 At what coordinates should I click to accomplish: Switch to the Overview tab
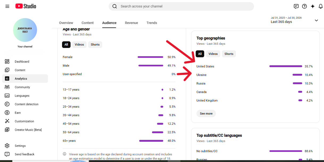(66, 23)
